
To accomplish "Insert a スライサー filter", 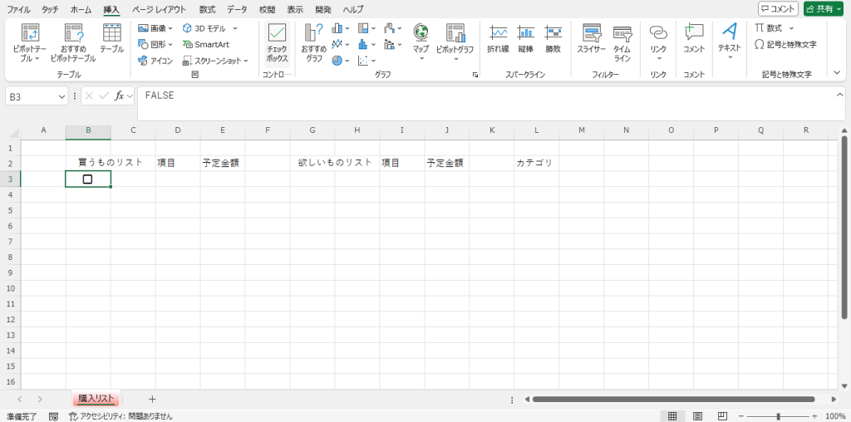I will (x=591, y=38).
